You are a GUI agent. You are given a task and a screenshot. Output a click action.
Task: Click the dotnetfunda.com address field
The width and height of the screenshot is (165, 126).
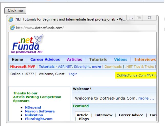(82, 27)
